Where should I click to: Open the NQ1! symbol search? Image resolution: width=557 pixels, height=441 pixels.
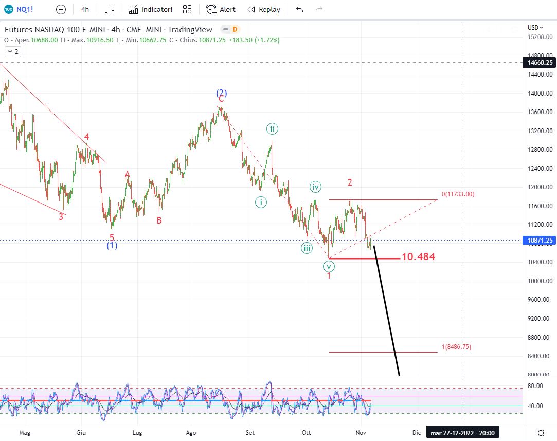(x=19, y=9)
